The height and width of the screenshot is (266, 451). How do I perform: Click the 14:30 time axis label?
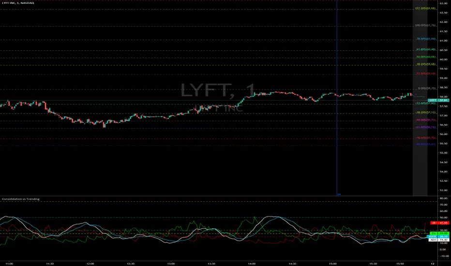[x=292, y=264]
